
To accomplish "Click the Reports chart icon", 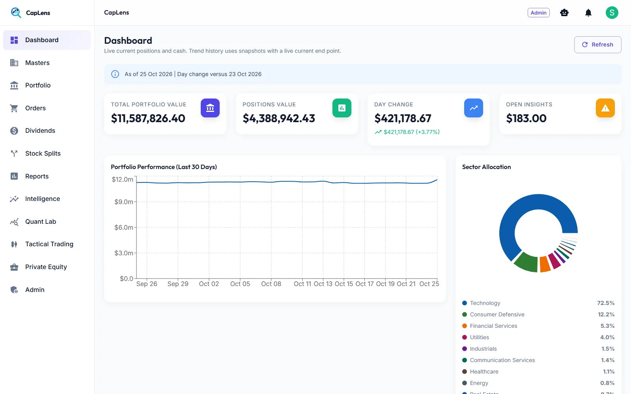I will pyautogui.click(x=14, y=176).
